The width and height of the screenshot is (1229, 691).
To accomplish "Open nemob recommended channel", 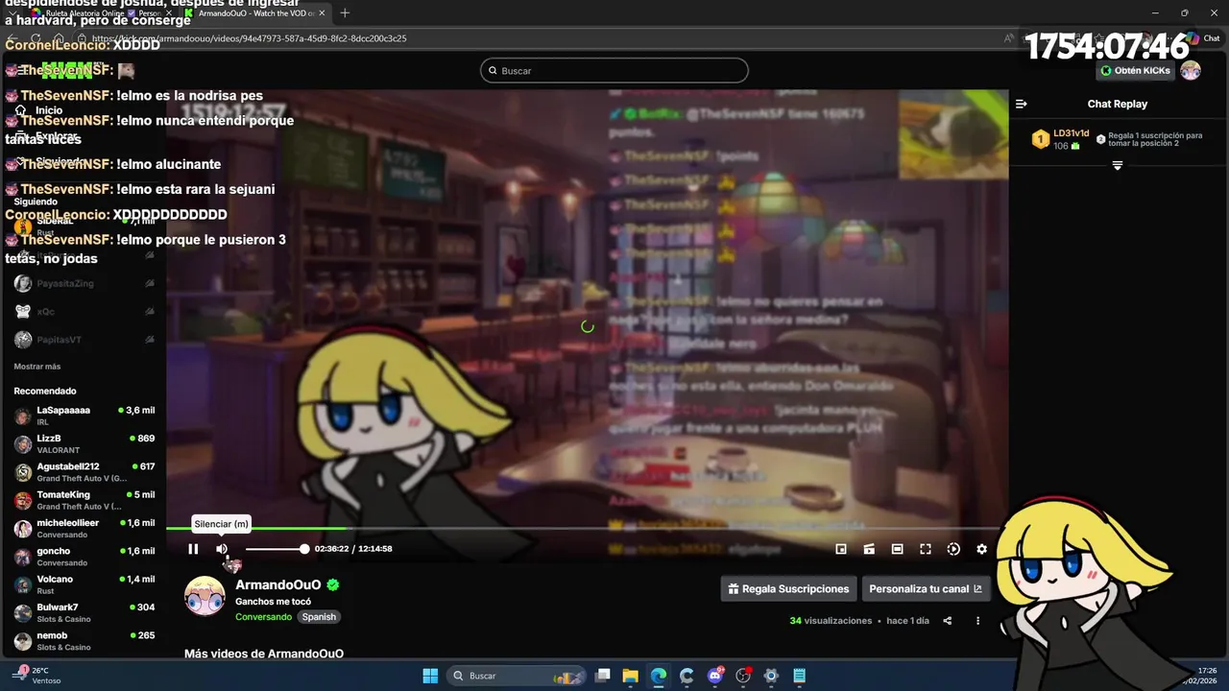I will pos(84,641).
